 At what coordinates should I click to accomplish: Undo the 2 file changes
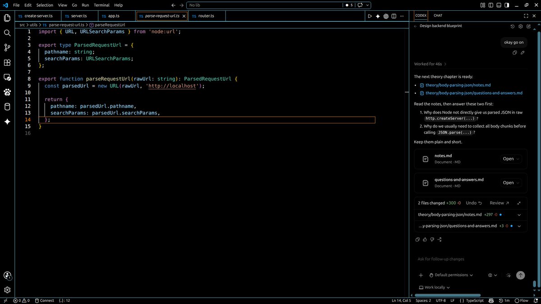(474, 203)
